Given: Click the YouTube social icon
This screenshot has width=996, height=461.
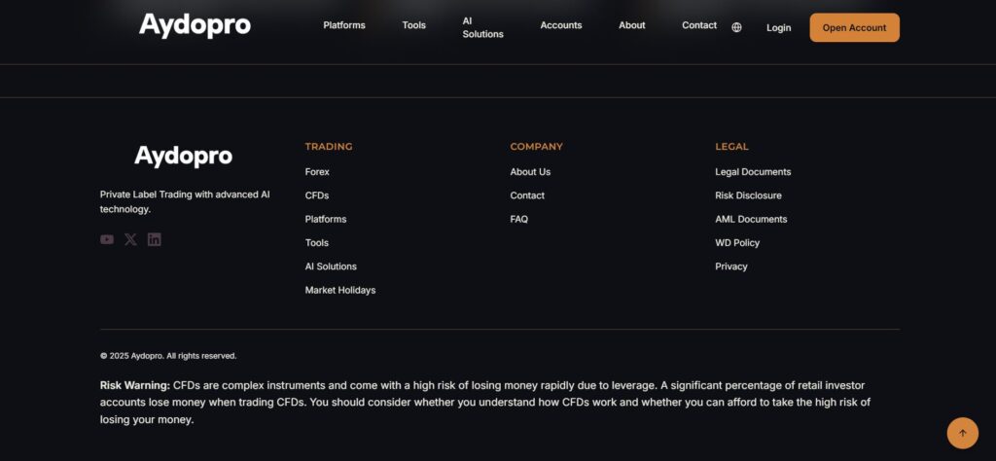Looking at the screenshot, I should (x=107, y=239).
